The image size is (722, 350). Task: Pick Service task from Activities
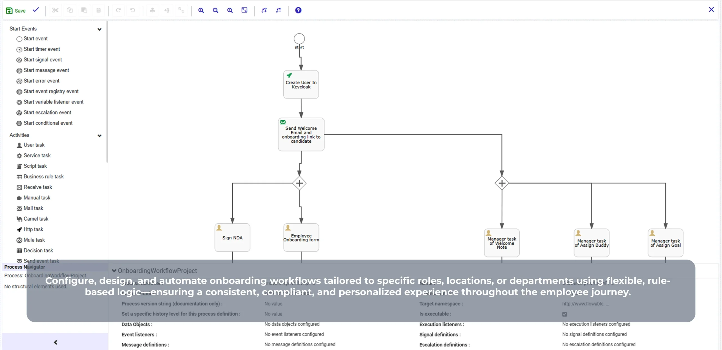pyautogui.click(x=34, y=156)
